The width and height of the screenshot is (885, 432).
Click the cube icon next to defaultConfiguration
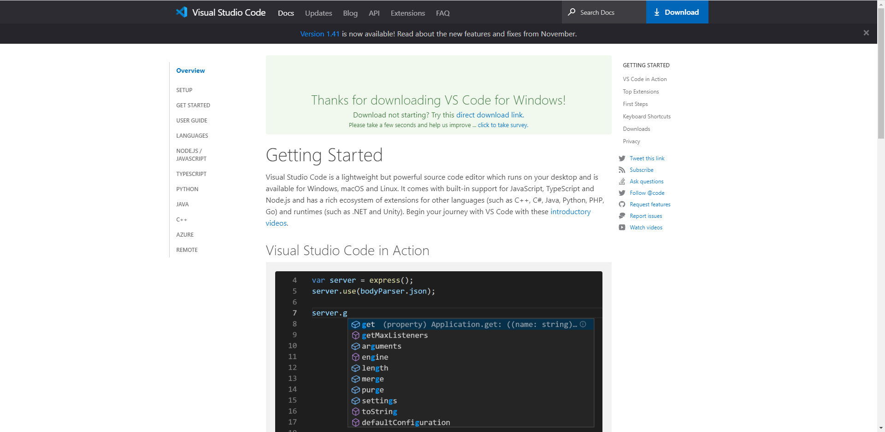355,422
